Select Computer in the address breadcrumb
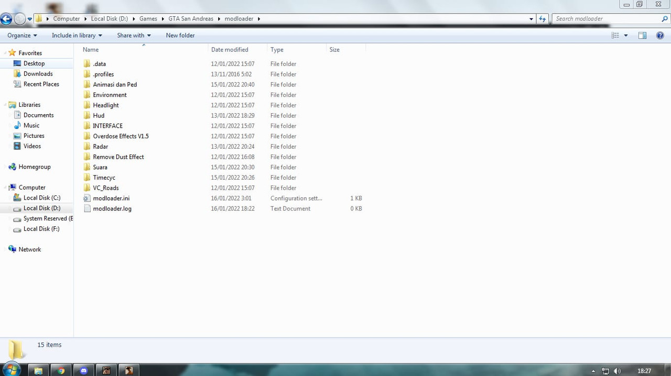Screen dimensions: 671x376 [67, 19]
